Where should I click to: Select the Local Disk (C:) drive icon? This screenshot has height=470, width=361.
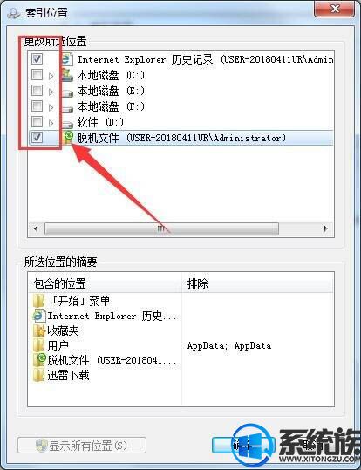point(67,75)
